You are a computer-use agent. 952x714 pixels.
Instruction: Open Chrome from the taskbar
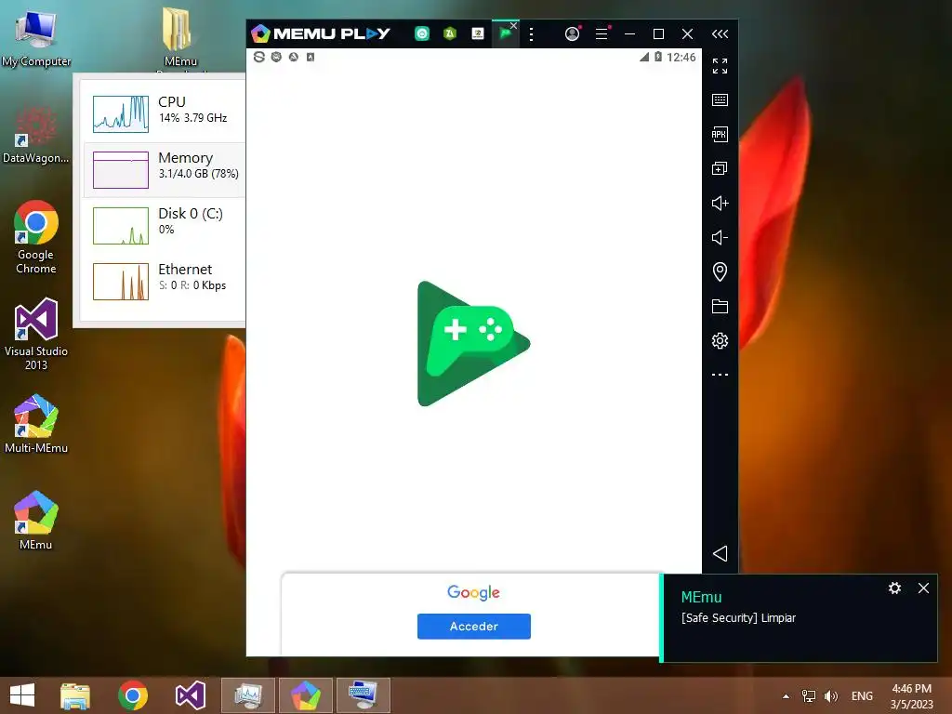click(x=133, y=695)
